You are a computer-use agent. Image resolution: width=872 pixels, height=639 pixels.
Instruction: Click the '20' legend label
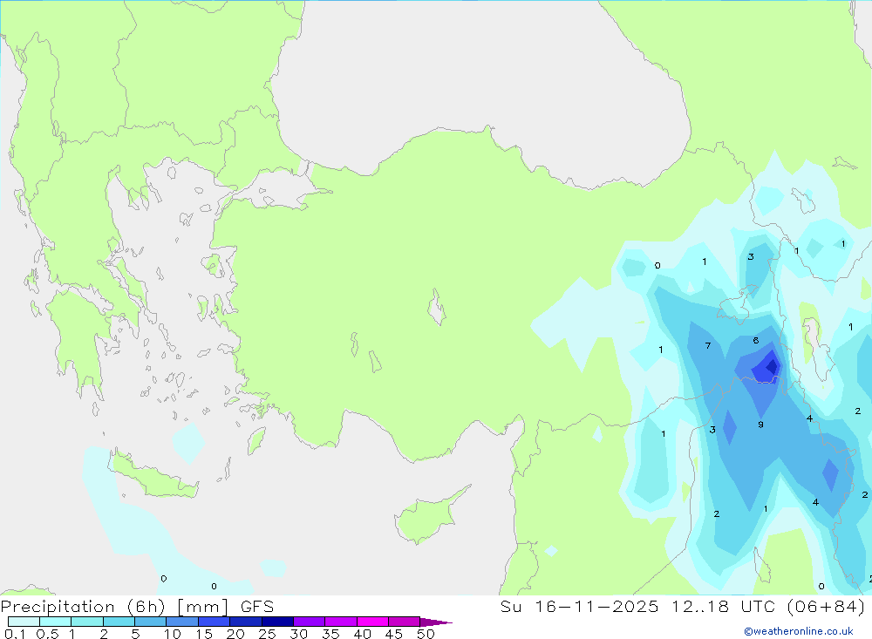click(x=235, y=634)
